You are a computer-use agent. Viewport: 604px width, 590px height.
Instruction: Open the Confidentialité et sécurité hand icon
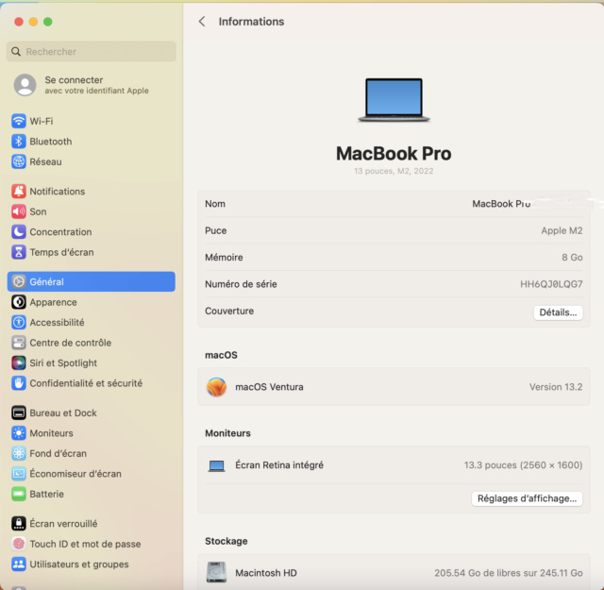[x=19, y=383]
